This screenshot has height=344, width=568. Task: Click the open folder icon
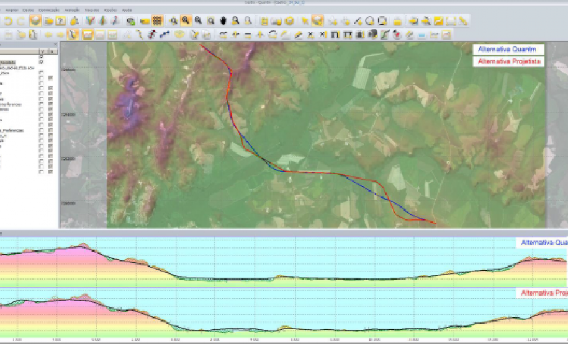48,21
